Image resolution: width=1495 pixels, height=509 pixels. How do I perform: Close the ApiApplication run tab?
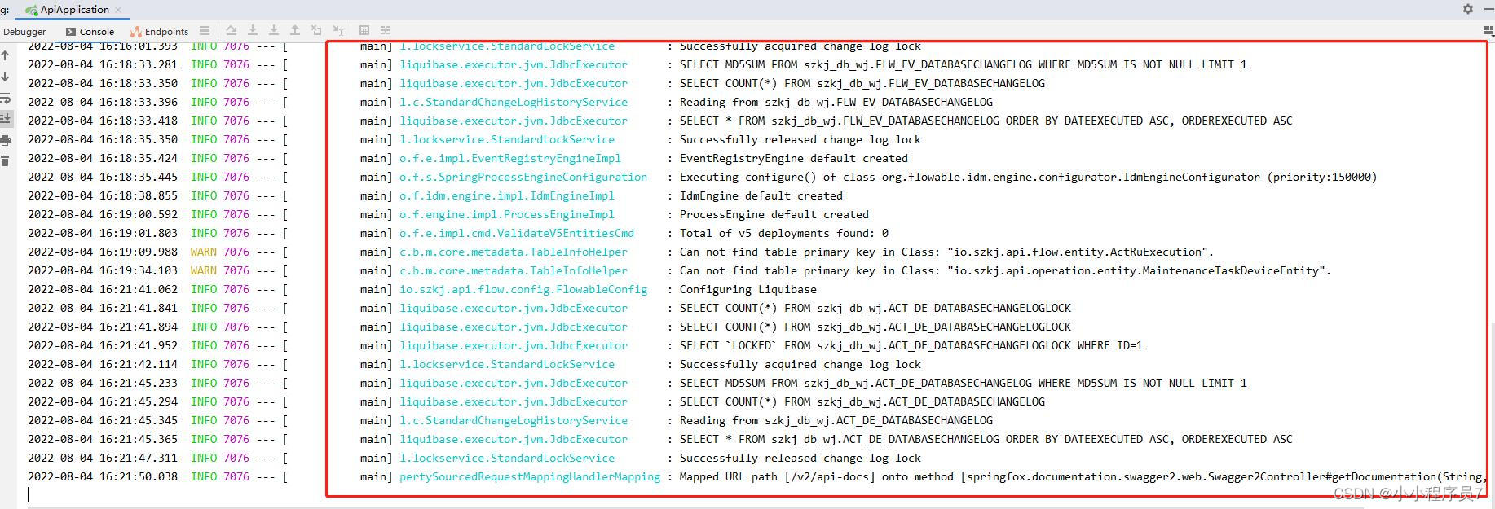coord(118,10)
